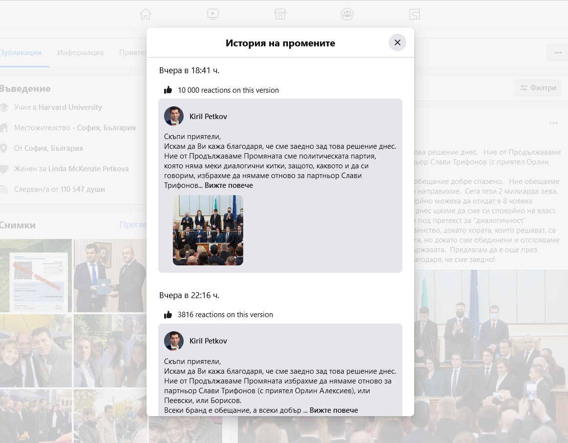The image size is (568, 443).
Task: Click the heart icon beside Женен за
Action: [3, 169]
